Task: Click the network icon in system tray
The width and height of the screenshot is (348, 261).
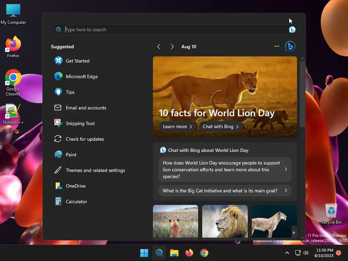Action: (x=298, y=253)
